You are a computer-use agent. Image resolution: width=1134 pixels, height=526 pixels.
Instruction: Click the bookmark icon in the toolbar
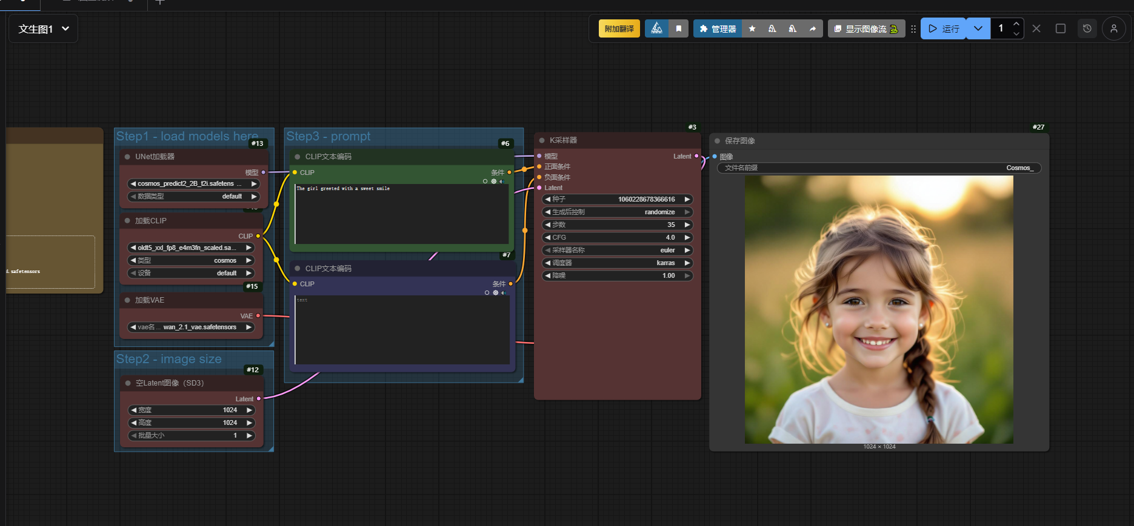click(x=678, y=28)
